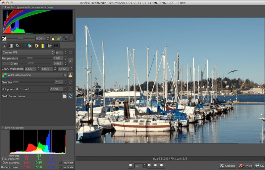This screenshot has height=170, width=265.
Task: Click the Temperature slider handle
Action: tap(30, 58)
